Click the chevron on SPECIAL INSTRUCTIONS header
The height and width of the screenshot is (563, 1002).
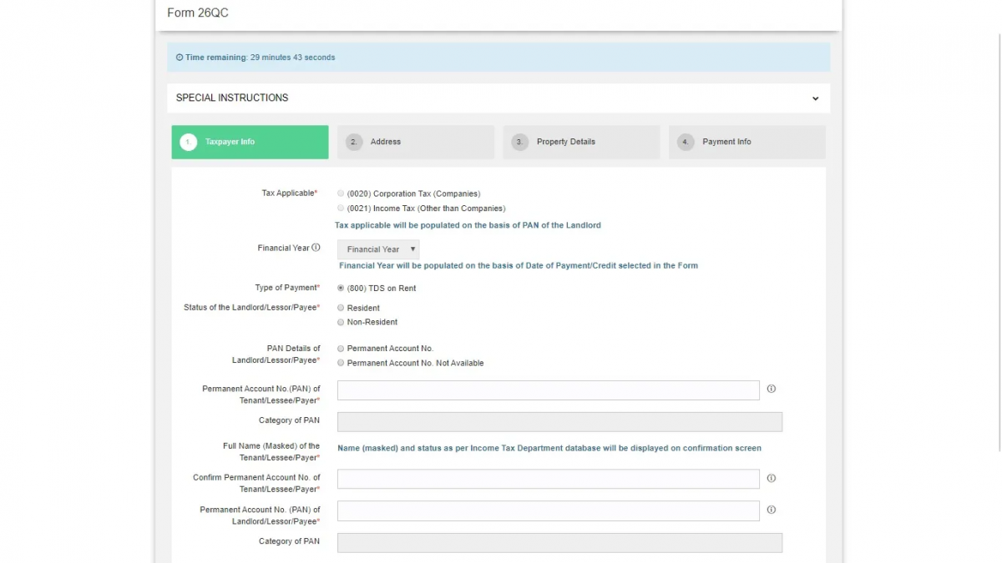[x=816, y=98]
